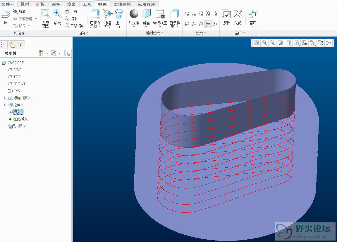Image resolution: width=337 pixels, height=242 pixels.
Task: Select the 扫描 2 feature
Action: pyautogui.click(x=17, y=126)
